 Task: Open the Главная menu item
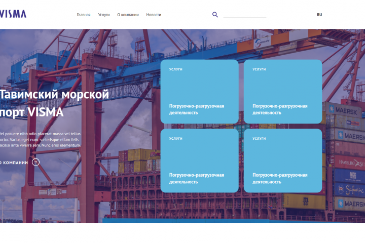(84, 15)
